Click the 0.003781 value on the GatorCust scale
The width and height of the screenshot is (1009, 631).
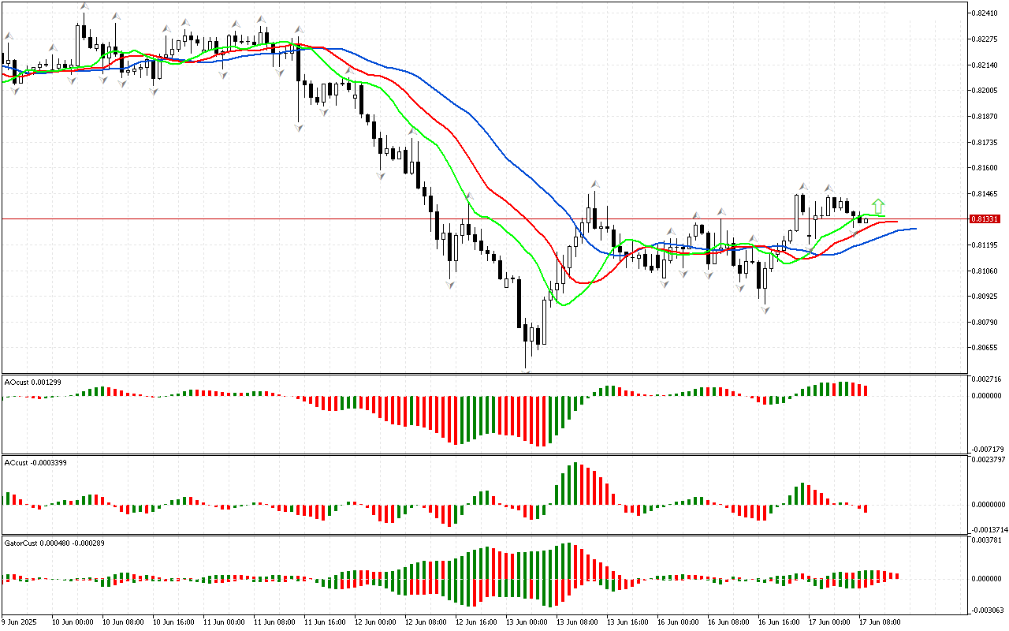coord(987,540)
